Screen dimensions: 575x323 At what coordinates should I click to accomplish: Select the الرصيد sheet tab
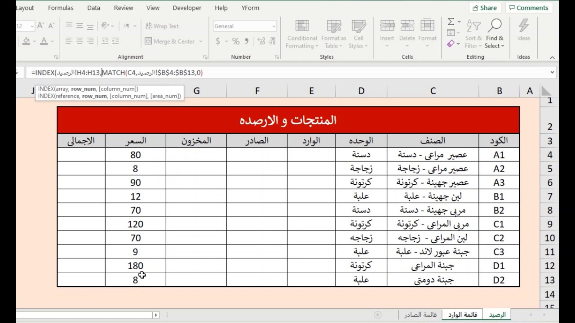point(497,315)
